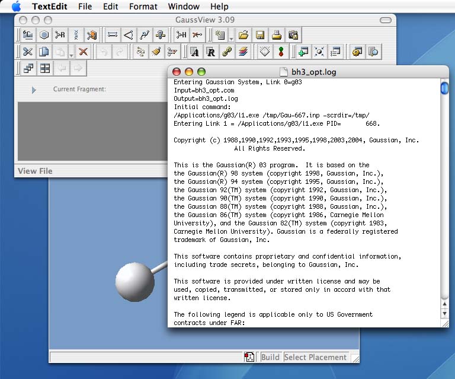Screen dimensions: 455x379
Task: Click the Clean structure broom icon
Action: [x=156, y=52]
